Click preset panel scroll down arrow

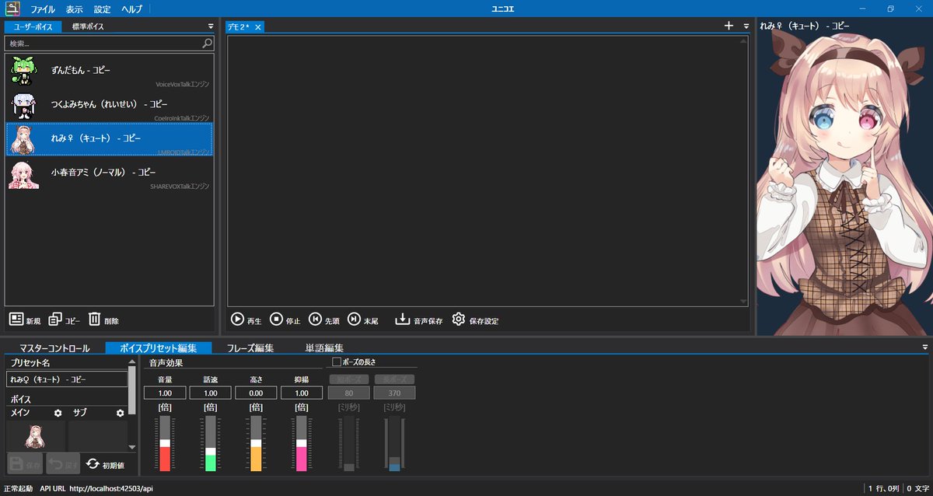[132, 447]
